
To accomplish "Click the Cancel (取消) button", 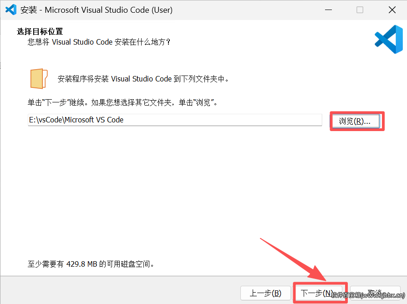I will 375,293.
